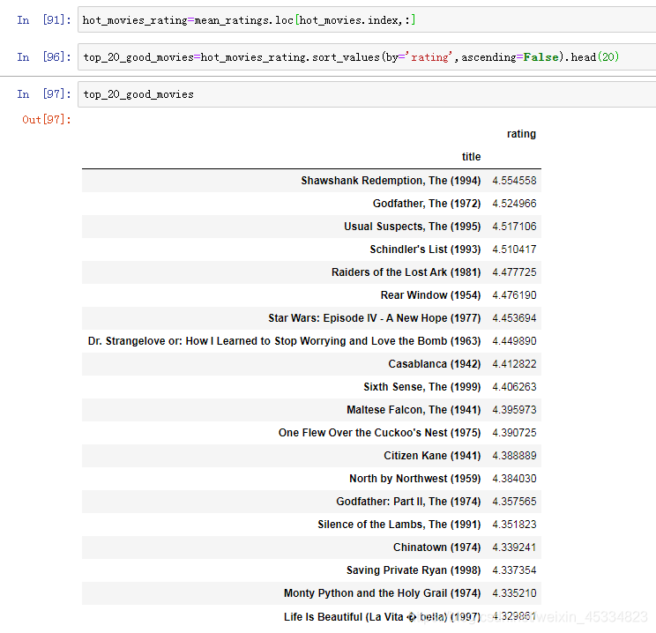The width and height of the screenshot is (656, 633).
Task: Select the In [91] prompt label
Action: (44, 19)
